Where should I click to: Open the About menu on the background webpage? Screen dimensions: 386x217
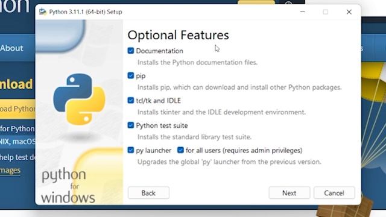tap(12, 48)
